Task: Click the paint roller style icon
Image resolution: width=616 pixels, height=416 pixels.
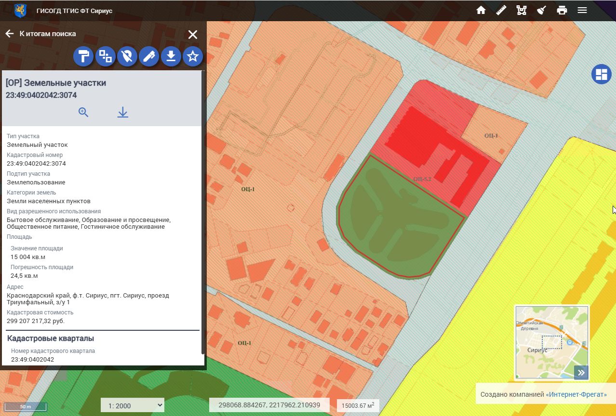Action: [x=83, y=57]
